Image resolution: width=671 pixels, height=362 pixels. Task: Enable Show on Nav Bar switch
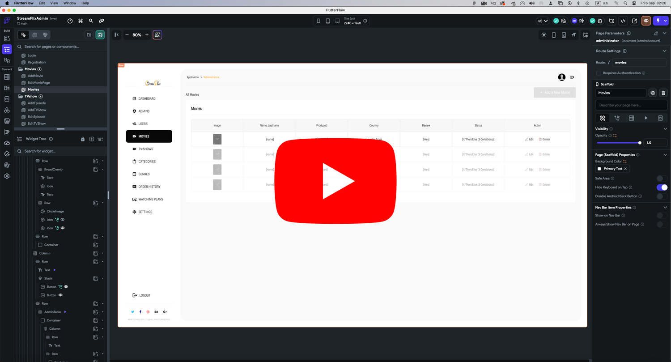pos(662,216)
